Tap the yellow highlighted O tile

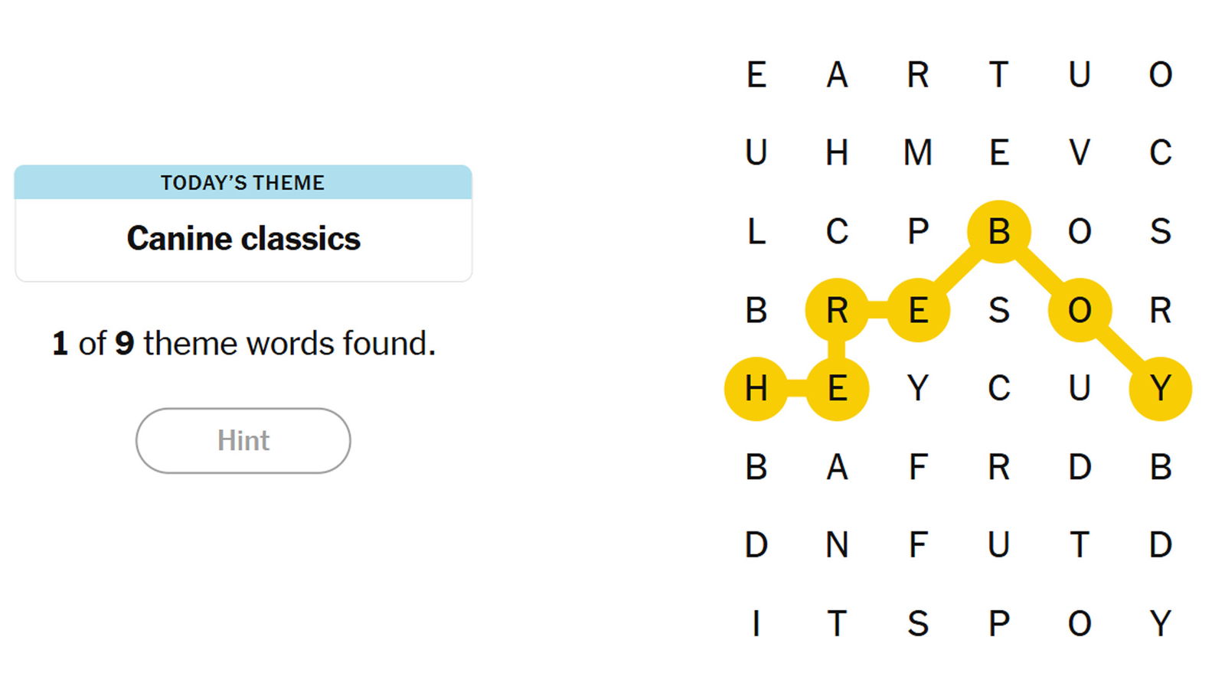click(1080, 310)
